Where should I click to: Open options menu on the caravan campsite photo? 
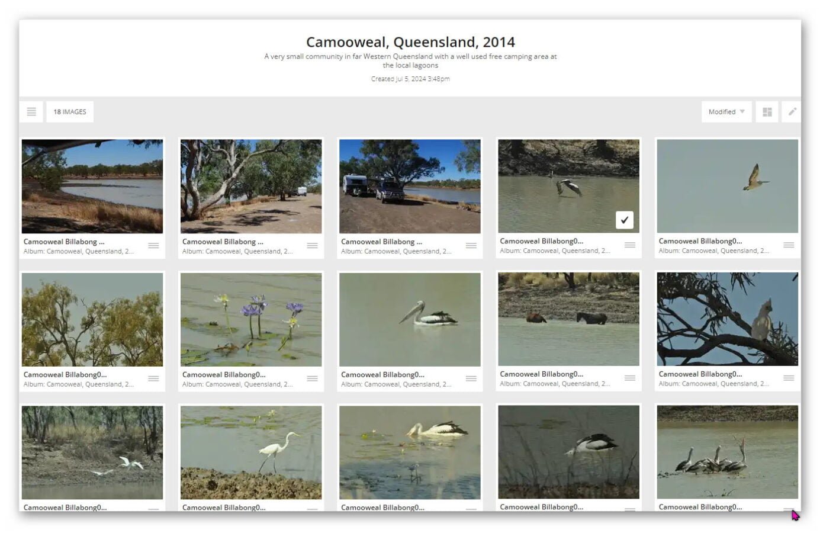[471, 246]
